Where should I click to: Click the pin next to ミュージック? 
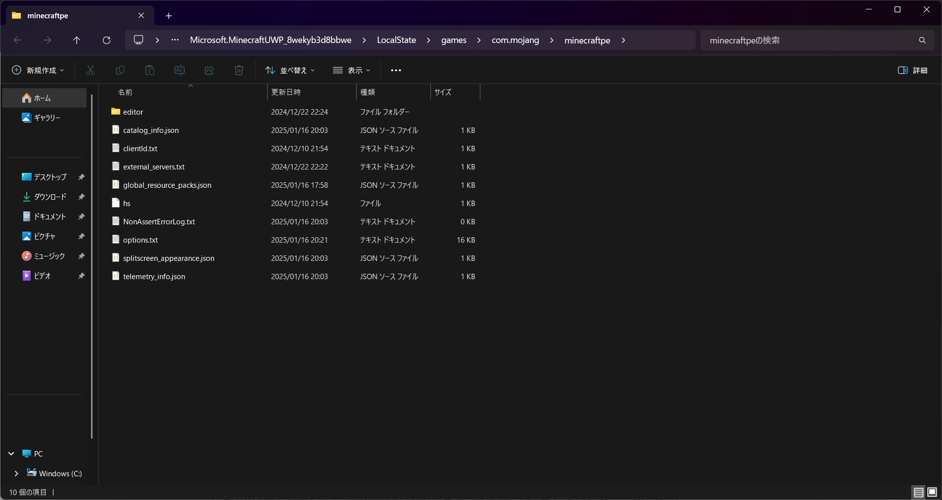tap(81, 256)
